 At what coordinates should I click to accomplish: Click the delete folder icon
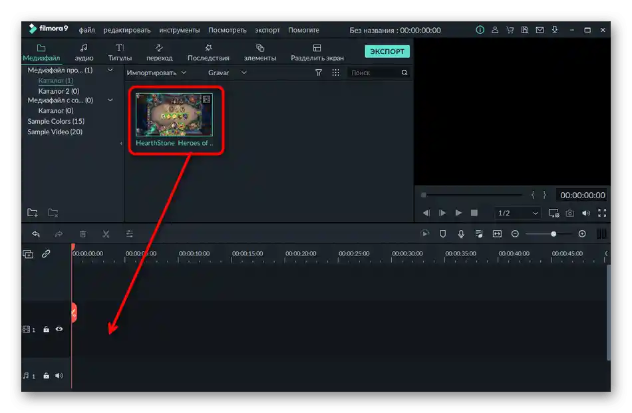(x=53, y=212)
